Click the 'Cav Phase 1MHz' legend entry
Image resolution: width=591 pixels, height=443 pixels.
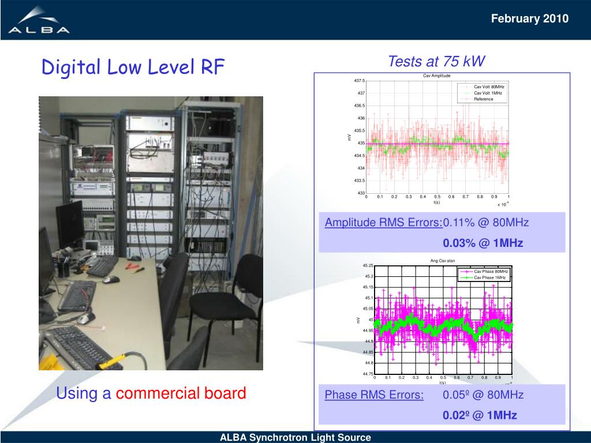coord(483,277)
